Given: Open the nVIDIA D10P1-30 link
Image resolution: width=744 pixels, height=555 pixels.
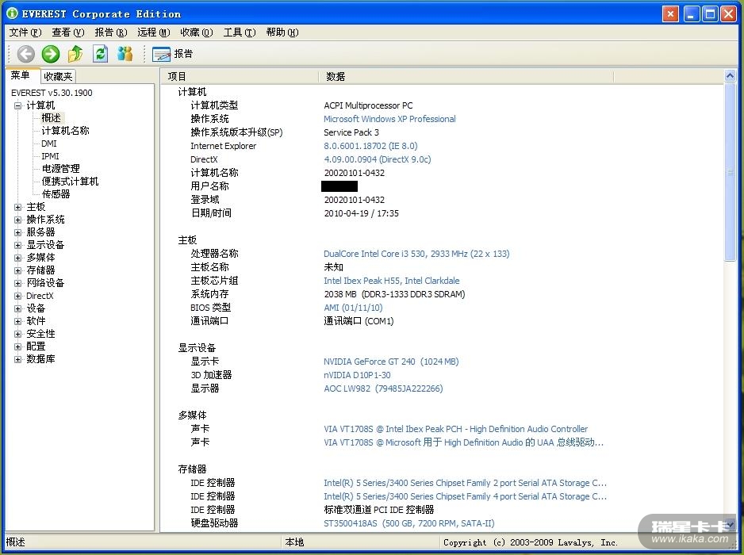Looking at the screenshot, I should point(357,375).
